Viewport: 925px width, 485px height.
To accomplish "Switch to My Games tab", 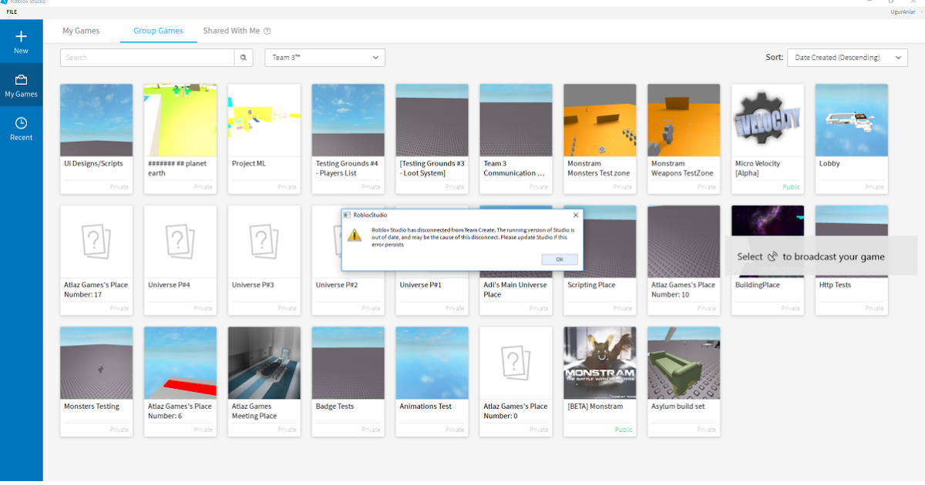I will tap(81, 31).
